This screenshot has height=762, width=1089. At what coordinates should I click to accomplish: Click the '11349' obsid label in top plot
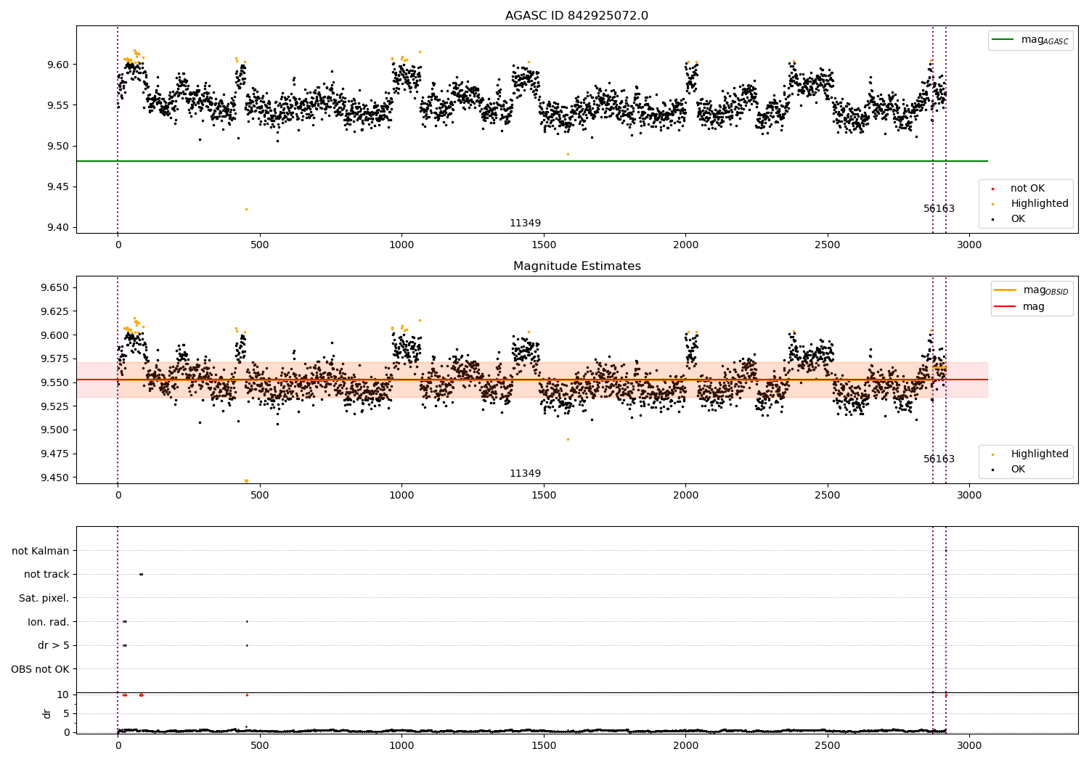point(525,224)
